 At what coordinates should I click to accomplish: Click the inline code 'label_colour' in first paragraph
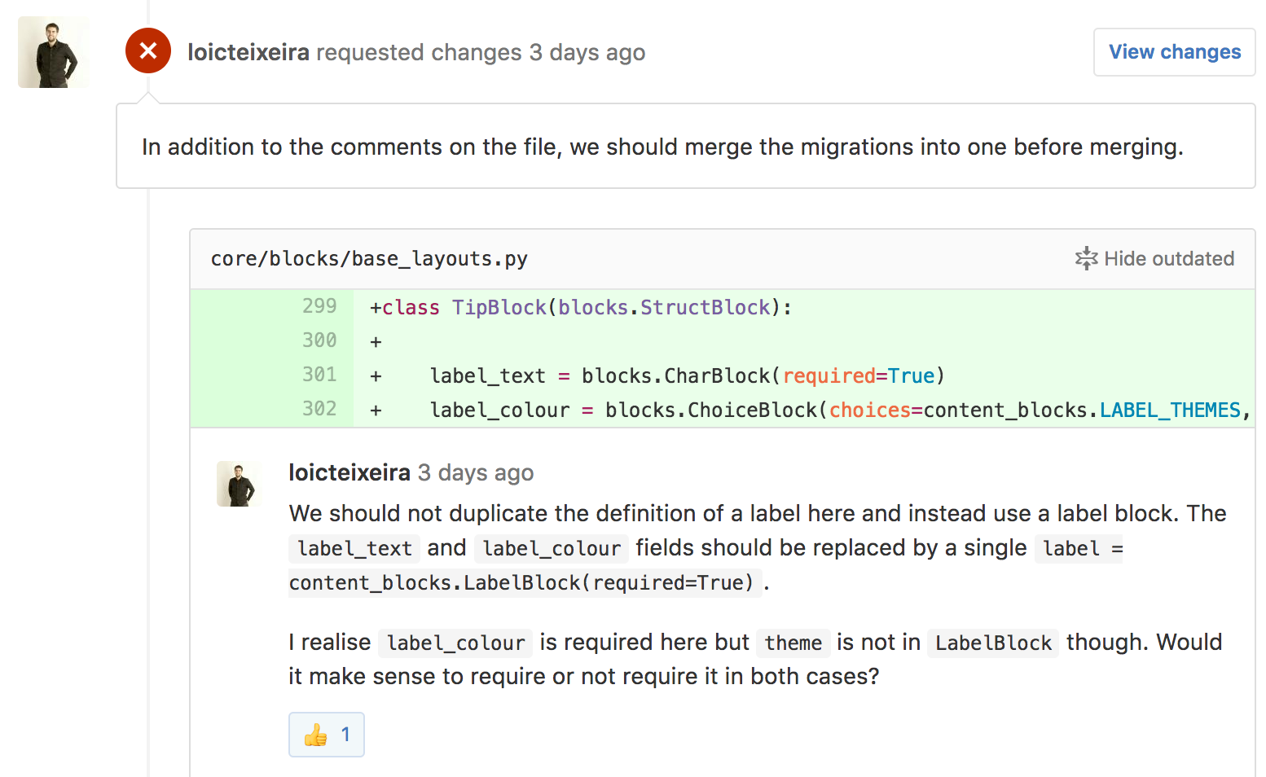point(552,548)
